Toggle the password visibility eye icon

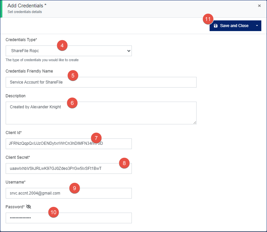point(28,207)
